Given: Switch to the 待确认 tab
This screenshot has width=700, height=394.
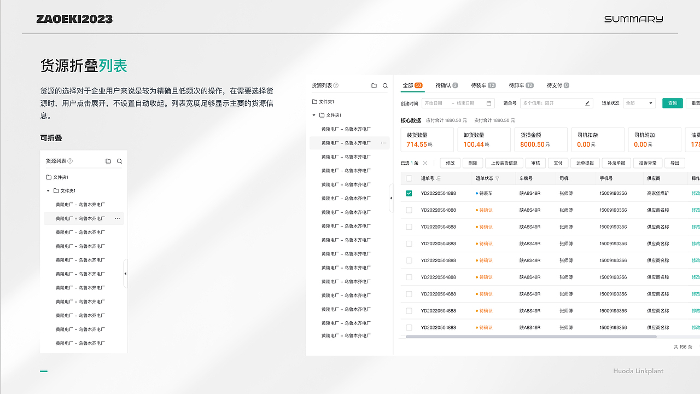Looking at the screenshot, I should pos(447,85).
